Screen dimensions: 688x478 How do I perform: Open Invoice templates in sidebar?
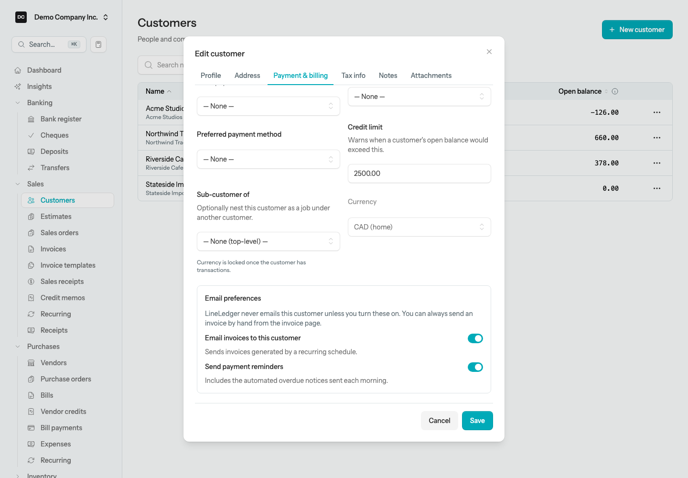coord(68,265)
